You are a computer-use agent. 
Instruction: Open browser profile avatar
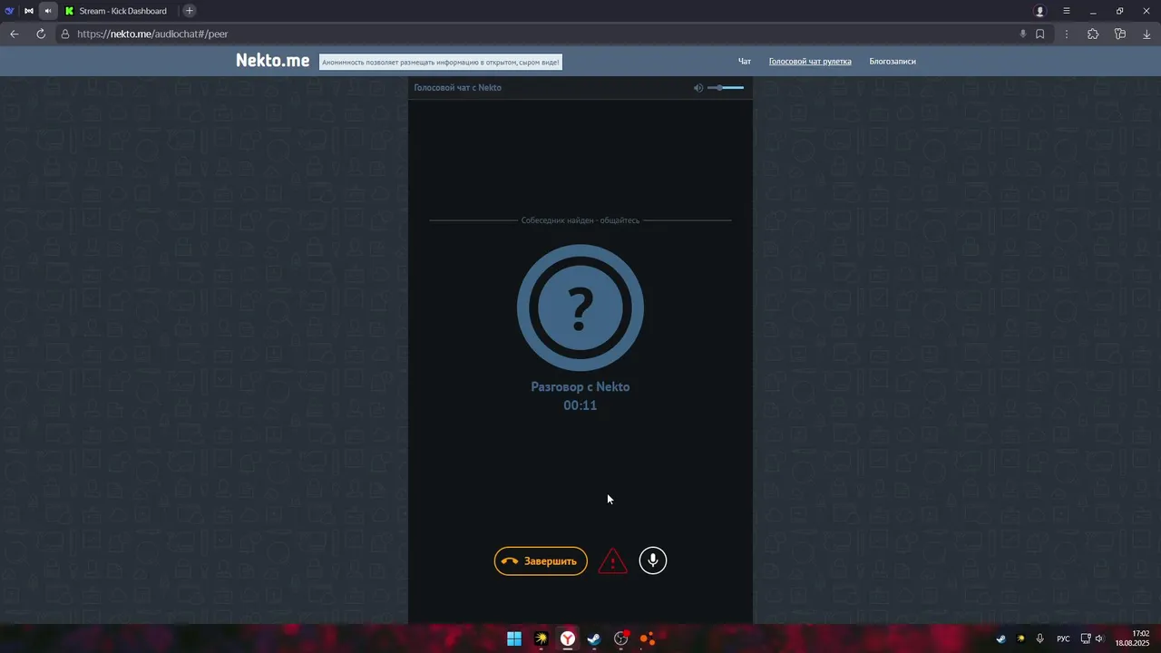click(x=1040, y=11)
